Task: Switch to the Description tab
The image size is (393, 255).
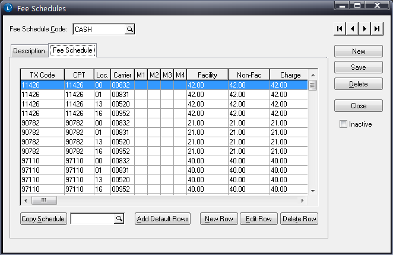Action: [x=29, y=51]
